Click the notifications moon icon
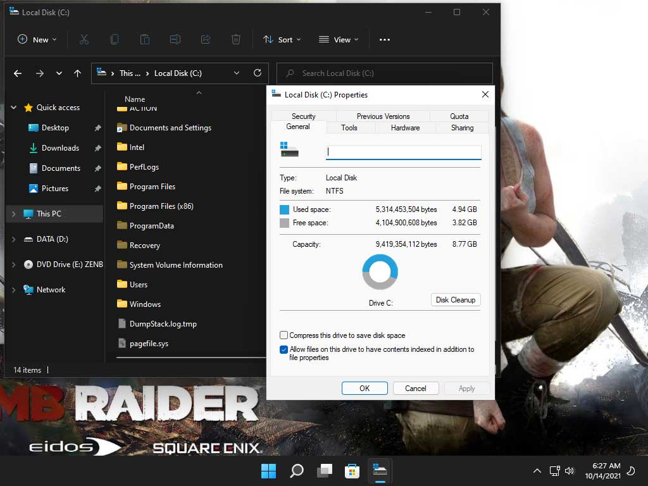This screenshot has height=486, width=648. point(631,471)
